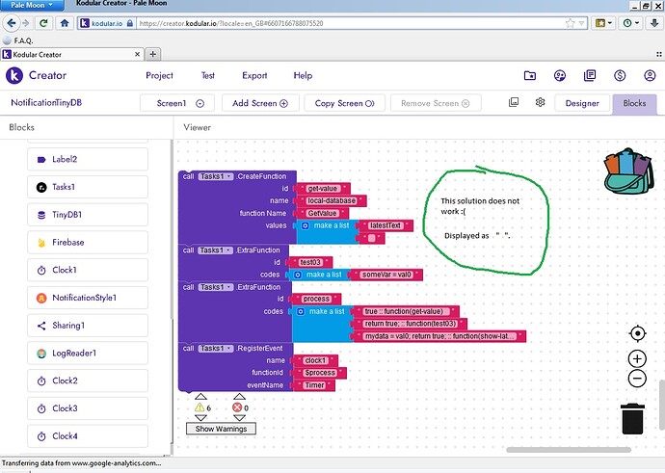Click previous warning up arrow
The image size is (665, 473).
pyautogui.click(x=200, y=397)
